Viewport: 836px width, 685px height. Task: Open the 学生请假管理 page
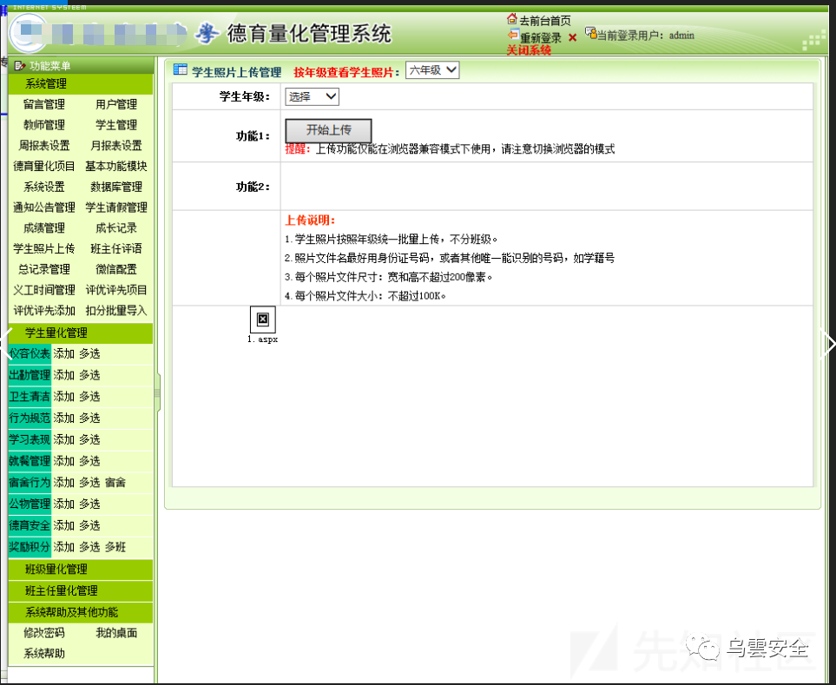(116, 207)
